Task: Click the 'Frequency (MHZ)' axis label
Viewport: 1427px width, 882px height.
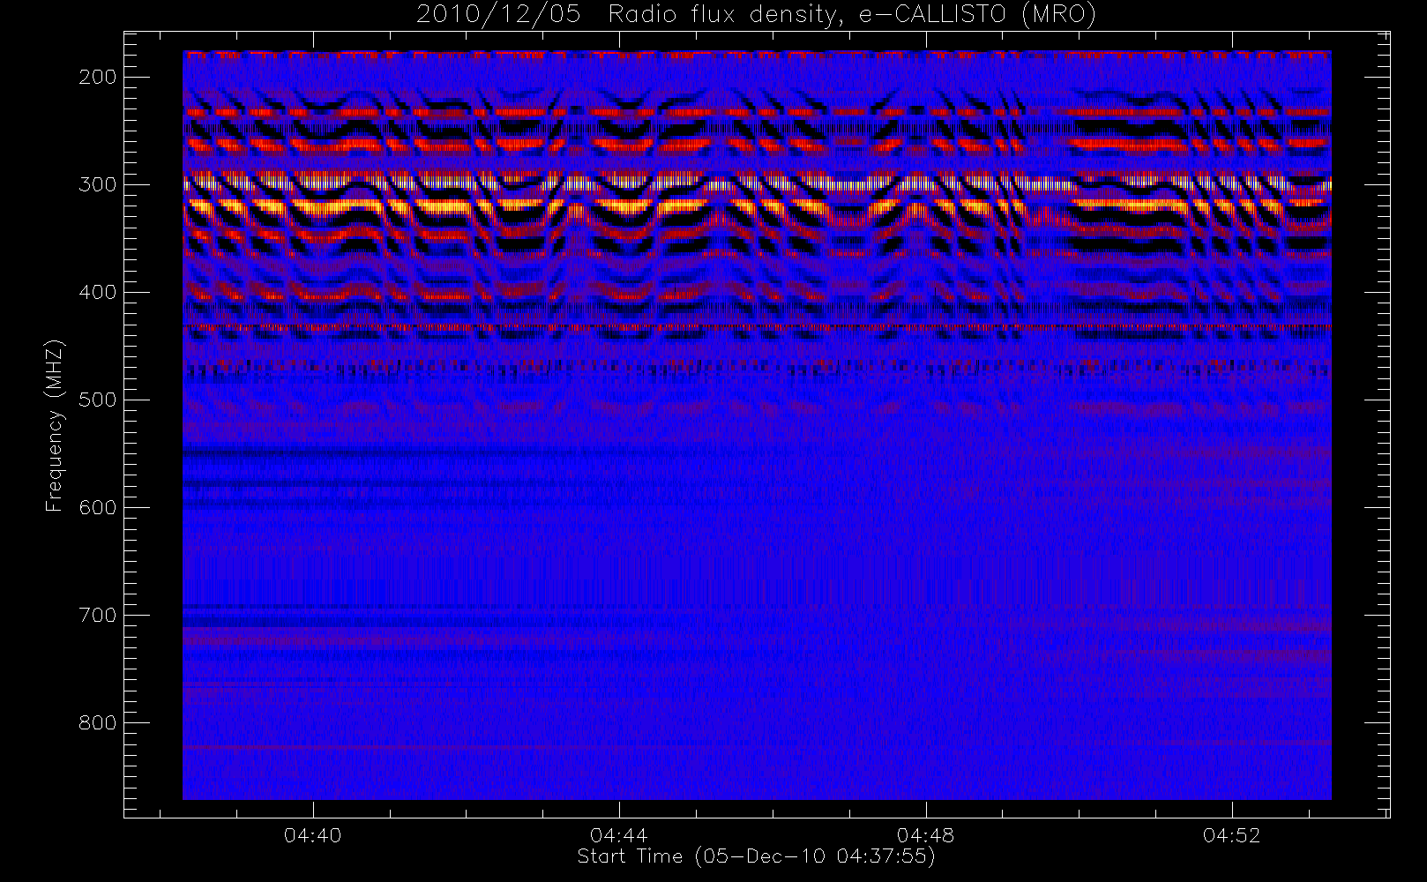Action: pyautogui.click(x=55, y=425)
